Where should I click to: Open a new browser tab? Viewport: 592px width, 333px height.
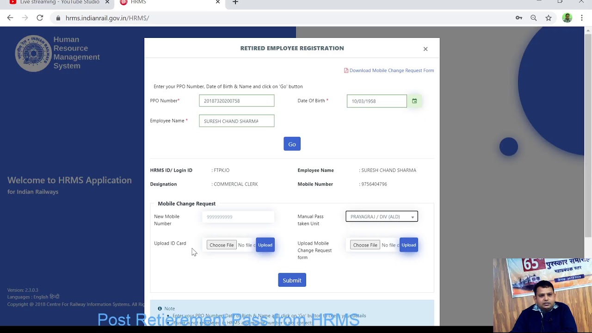(235, 2)
